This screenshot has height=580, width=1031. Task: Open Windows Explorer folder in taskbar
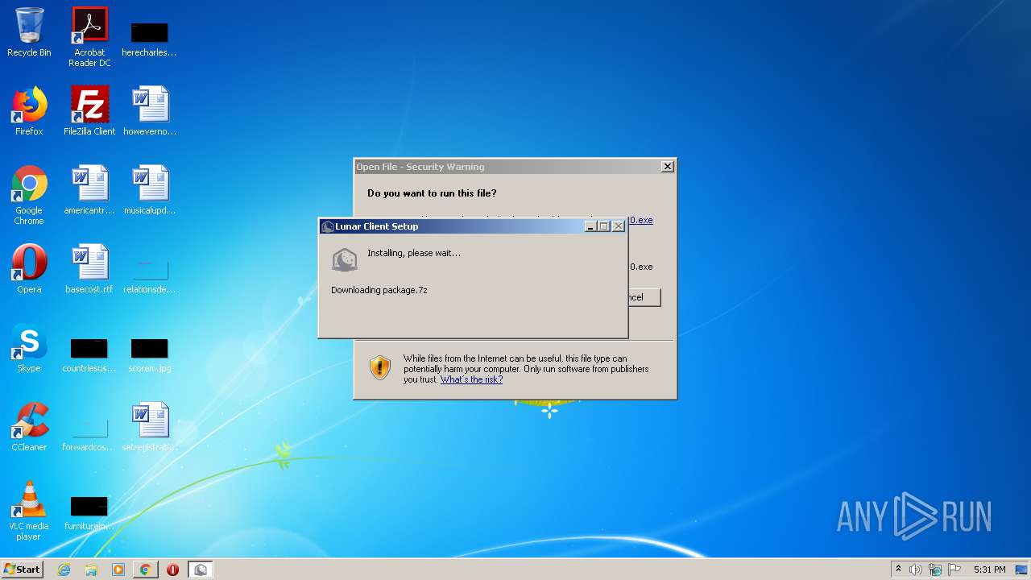91,570
